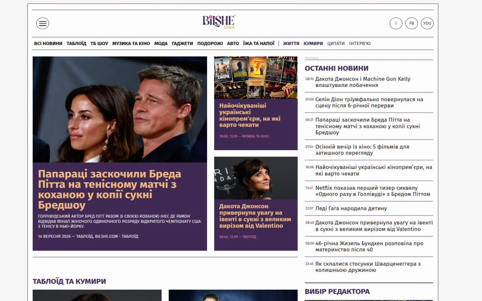Open the Dakota Johnson event photo
This screenshot has width=482, height=301.
click(x=256, y=178)
